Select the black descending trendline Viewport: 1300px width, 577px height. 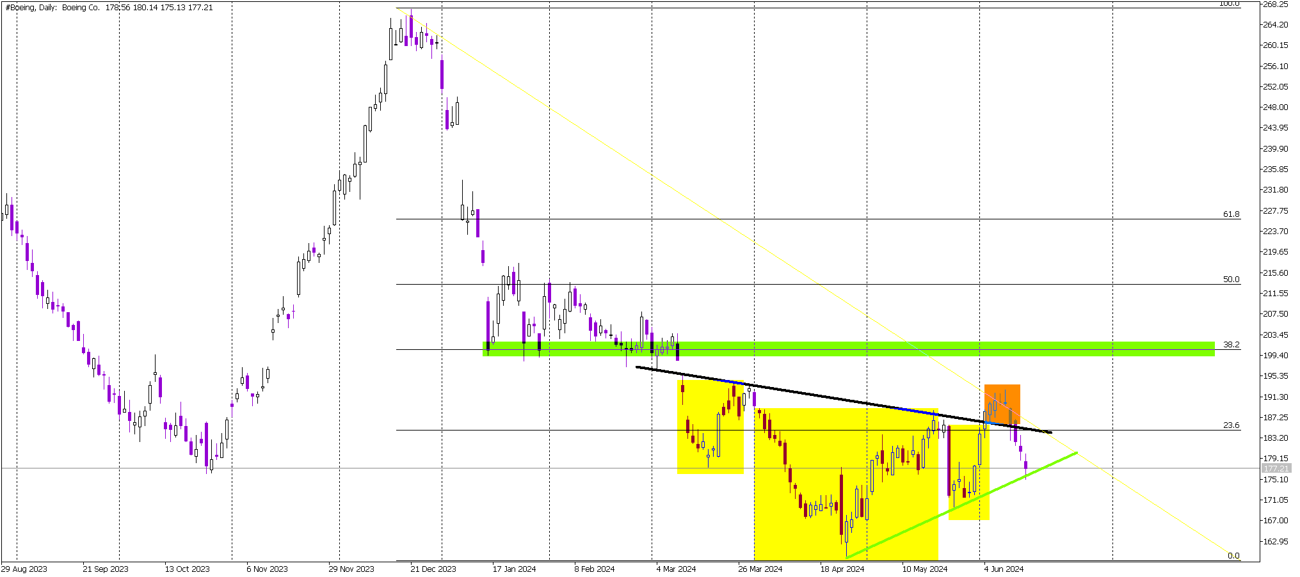pyautogui.click(x=844, y=400)
